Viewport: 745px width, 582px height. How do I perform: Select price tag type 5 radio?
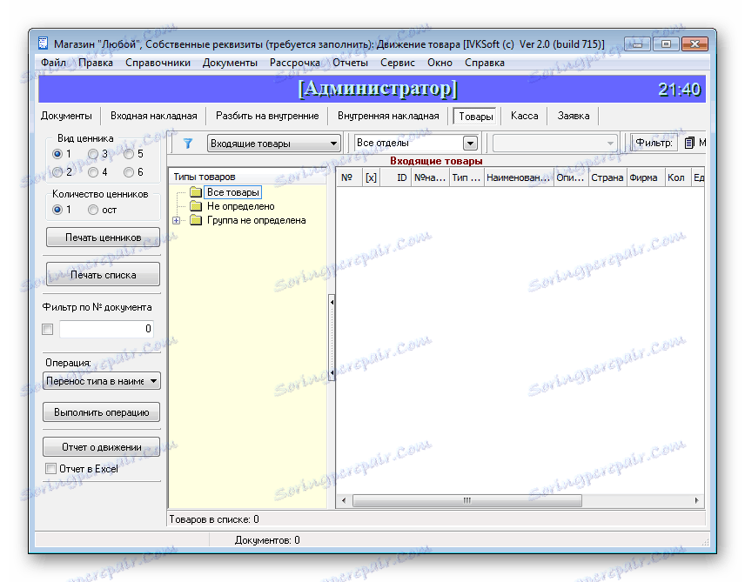coord(129,154)
